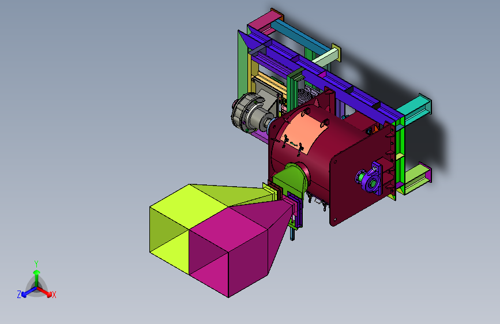The image size is (500, 324).
Task: Click the green Y axis of the orientation triad
Action: click(x=37, y=277)
